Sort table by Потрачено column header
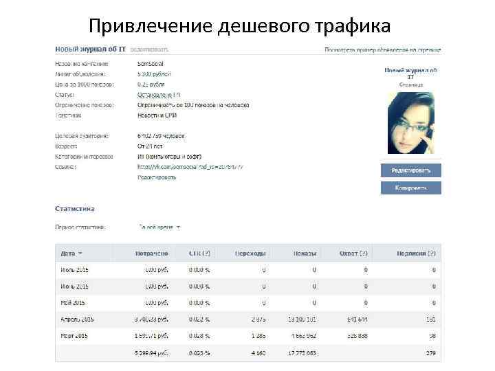 [x=151, y=254]
